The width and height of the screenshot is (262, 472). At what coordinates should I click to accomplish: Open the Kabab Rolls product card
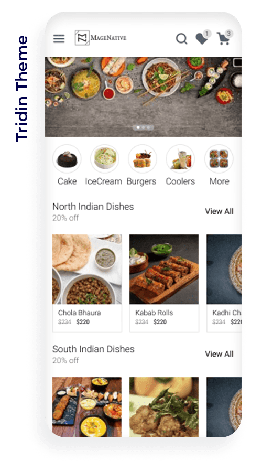click(164, 284)
